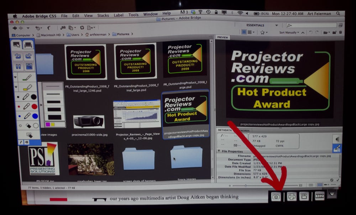Pick the magenta color swatch

(x=48, y=125)
